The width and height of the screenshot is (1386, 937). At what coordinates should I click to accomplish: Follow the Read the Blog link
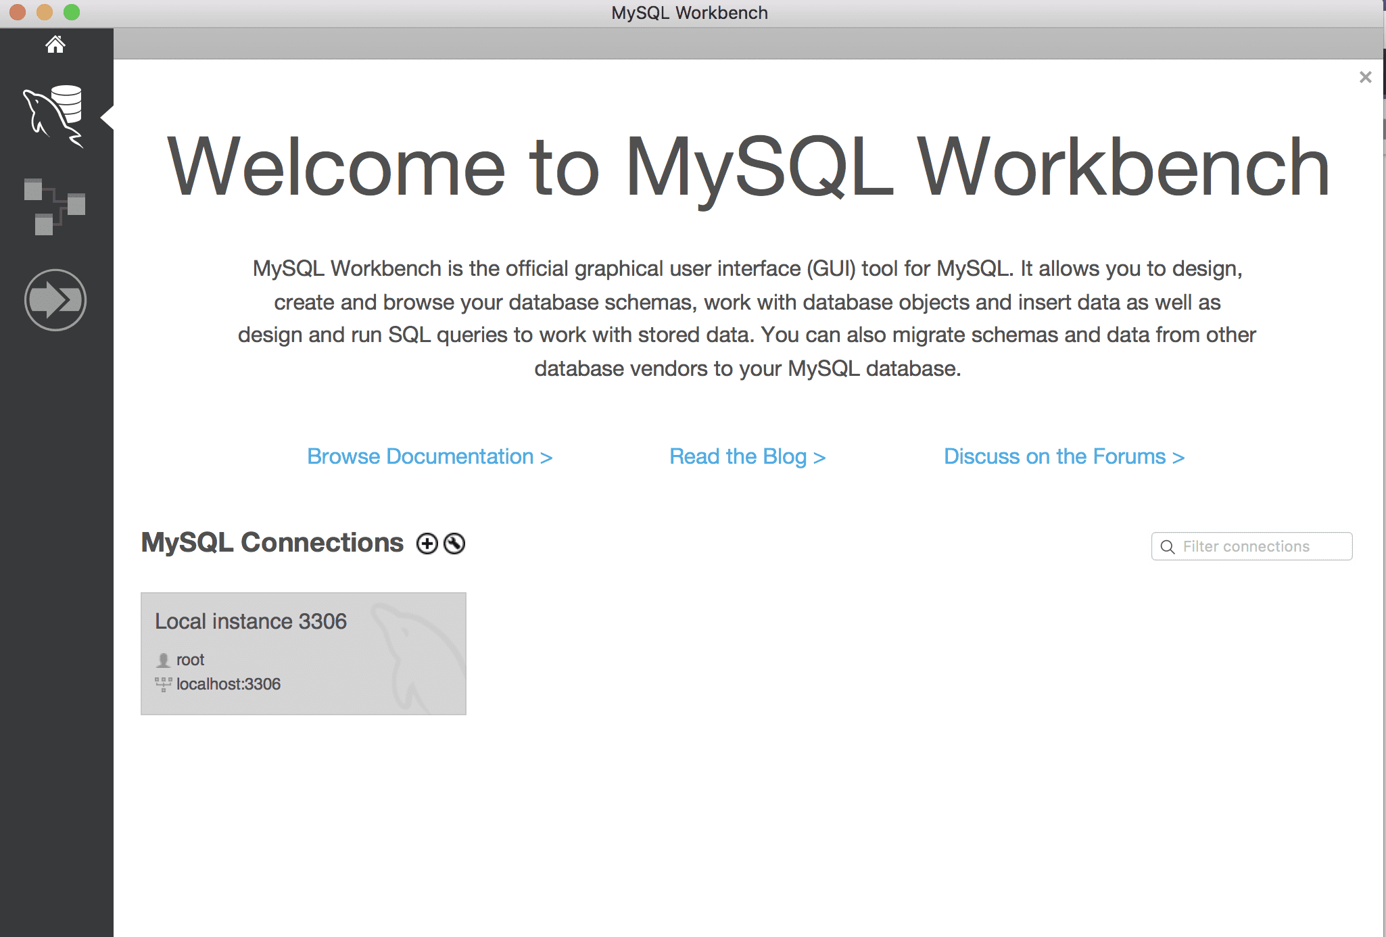pyautogui.click(x=747, y=457)
